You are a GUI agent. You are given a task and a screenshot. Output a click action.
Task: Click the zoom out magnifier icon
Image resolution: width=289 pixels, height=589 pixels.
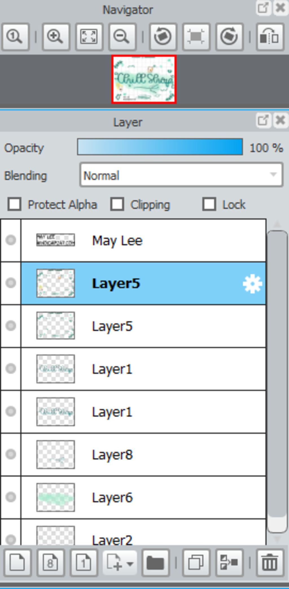click(122, 37)
